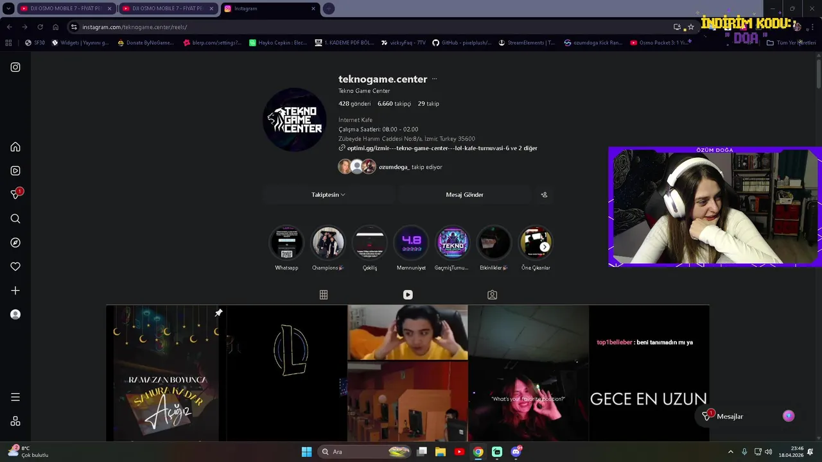Viewport: 822px width, 462px height.
Task: Open a new browser tab
Action: [x=328, y=8]
